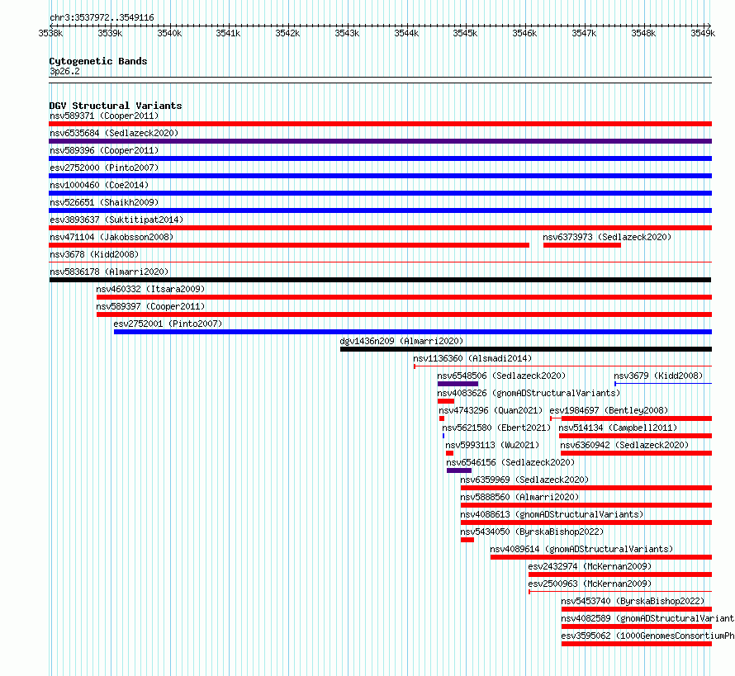This screenshot has width=735, height=676.
Task: Open esv3595062 1000GenomesConsortium label
Action: tap(647, 636)
